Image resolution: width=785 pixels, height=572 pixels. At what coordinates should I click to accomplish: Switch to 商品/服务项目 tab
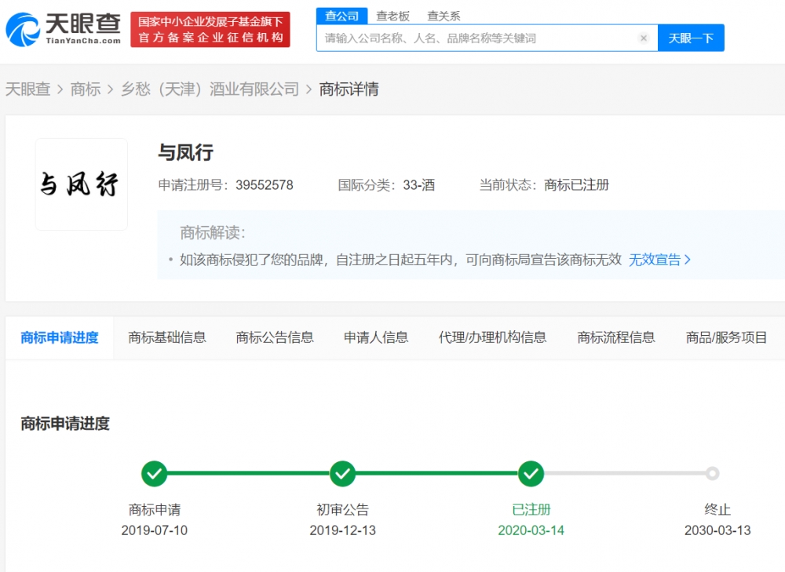click(x=726, y=338)
